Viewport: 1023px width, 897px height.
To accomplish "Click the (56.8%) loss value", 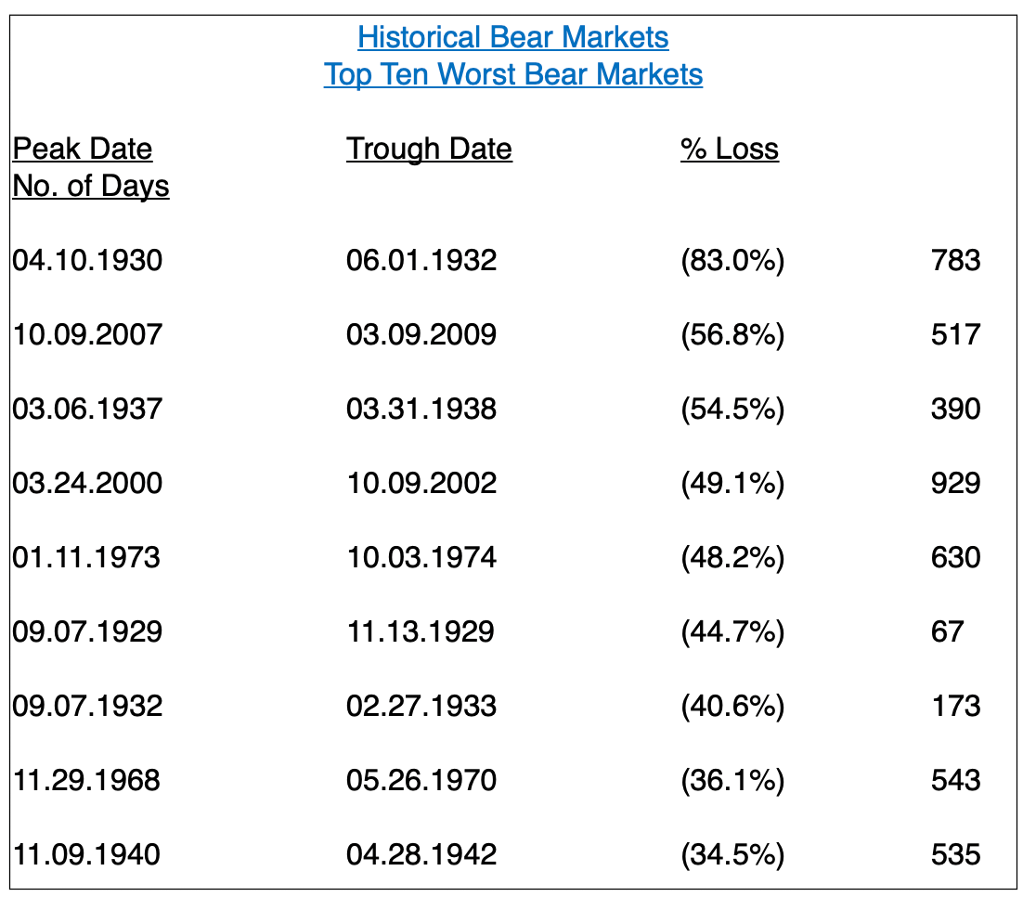I will pyautogui.click(x=732, y=335).
